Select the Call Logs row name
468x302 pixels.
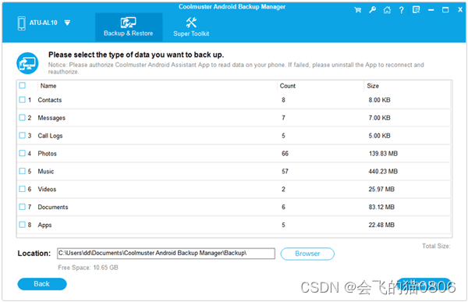point(50,136)
